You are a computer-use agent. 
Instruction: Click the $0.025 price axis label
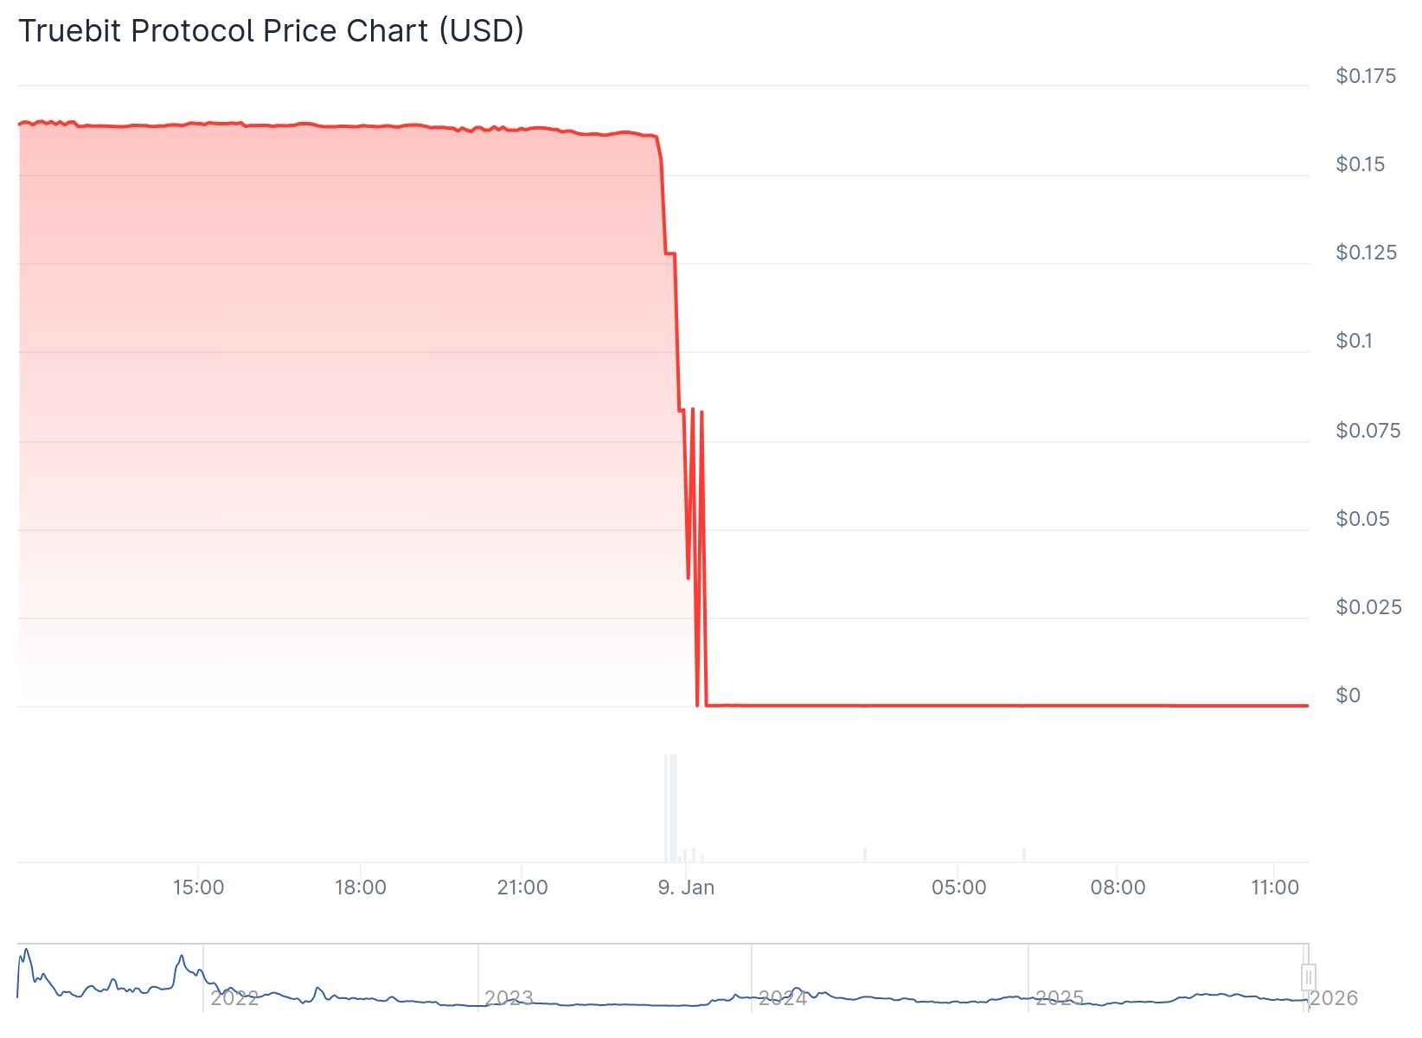point(1368,607)
